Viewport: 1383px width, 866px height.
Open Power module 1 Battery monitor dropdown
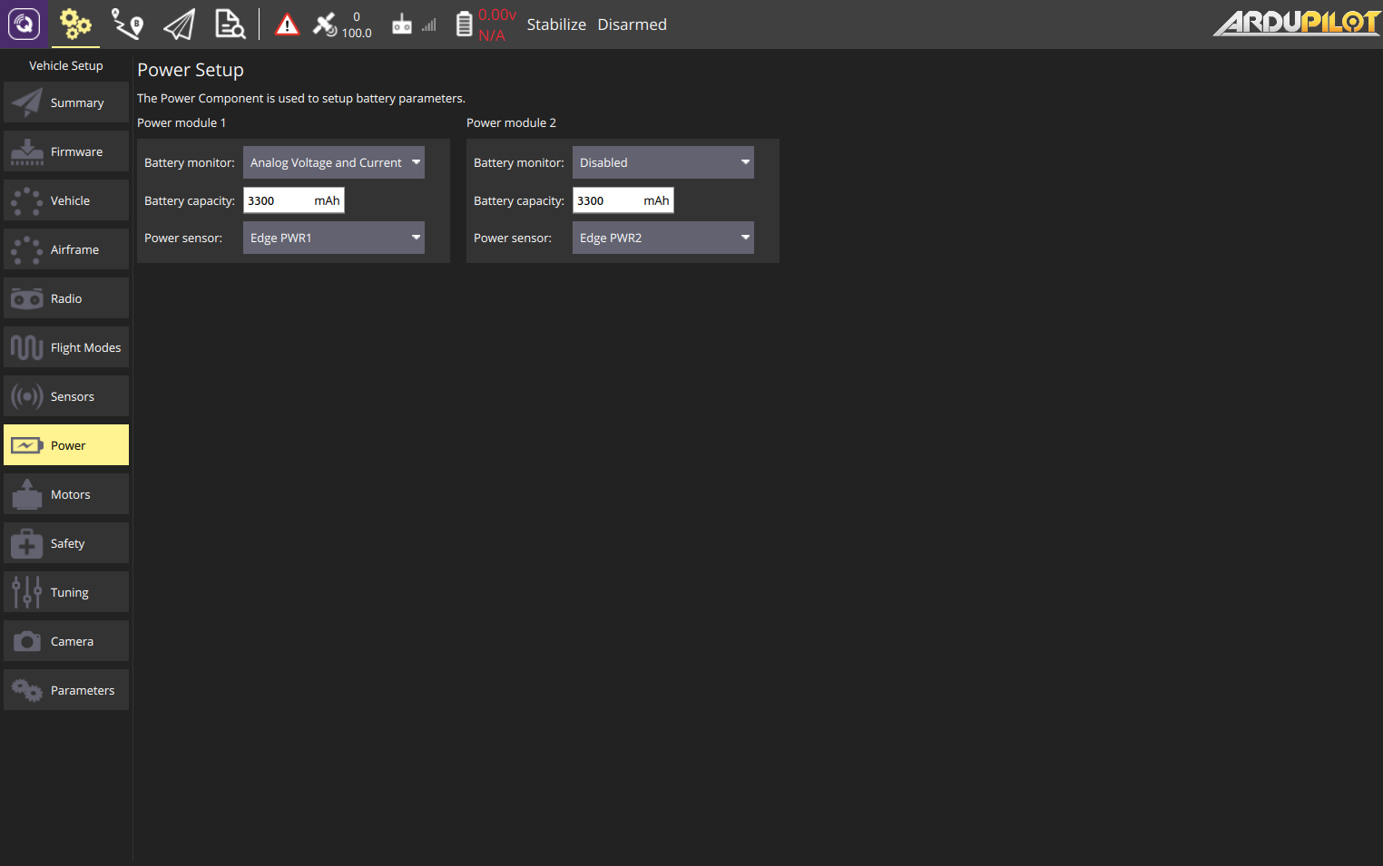pos(334,162)
